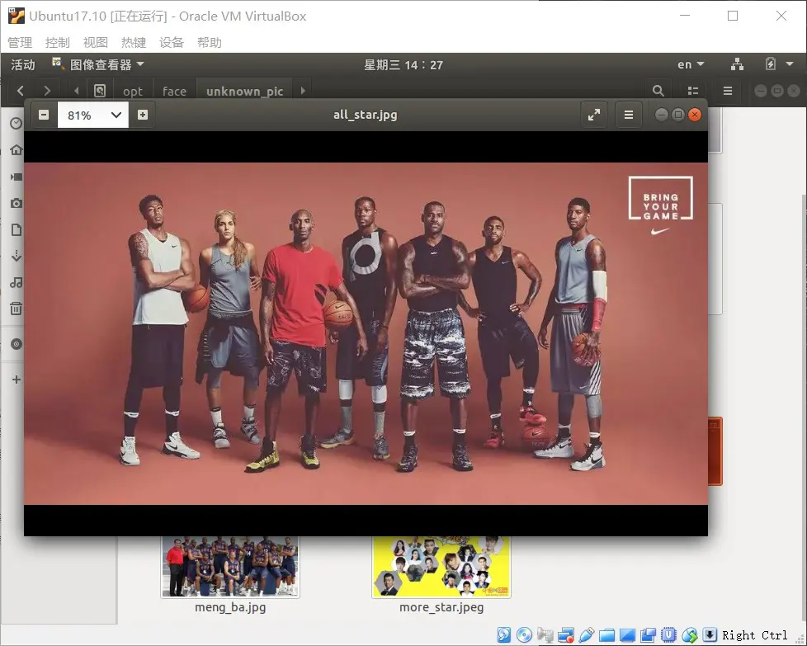Open VirtualBox 设备 menu
This screenshot has height=646, width=807.
[172, 42]
